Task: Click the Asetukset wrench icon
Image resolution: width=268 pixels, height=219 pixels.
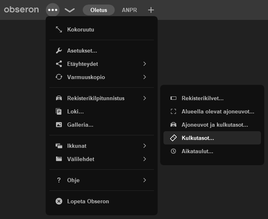Action: (59, 51)
